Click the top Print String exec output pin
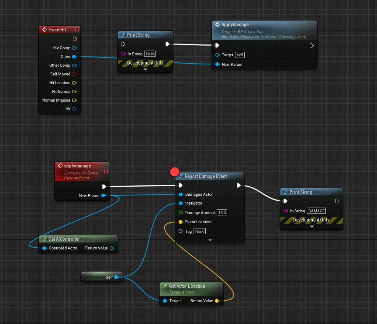The image size is (377, 324). tap(168, 44)
